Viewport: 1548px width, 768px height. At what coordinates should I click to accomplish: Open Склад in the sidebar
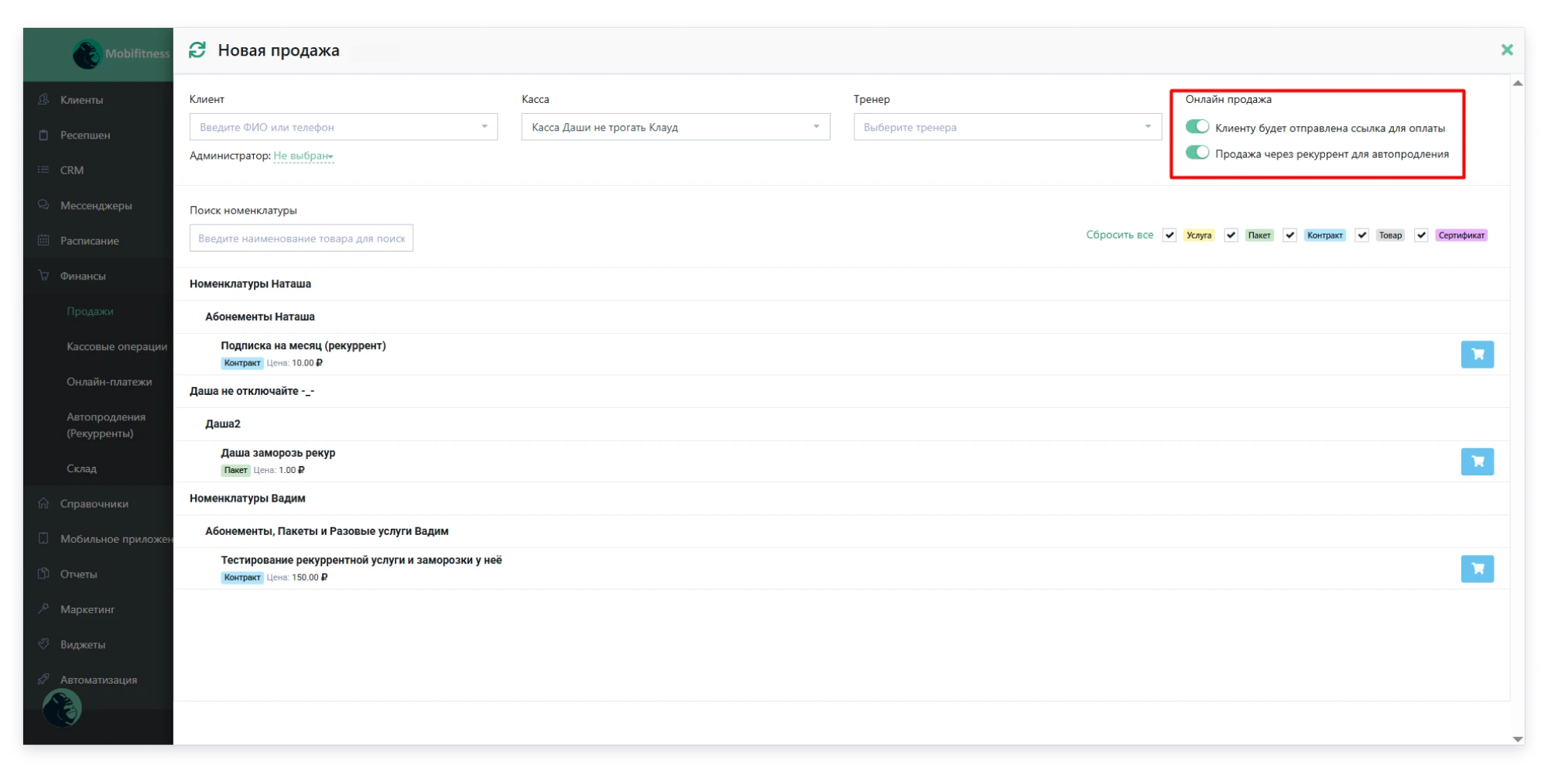pos(81,468)
